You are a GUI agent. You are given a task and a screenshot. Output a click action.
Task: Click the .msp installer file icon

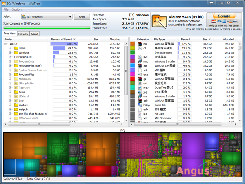140,61
